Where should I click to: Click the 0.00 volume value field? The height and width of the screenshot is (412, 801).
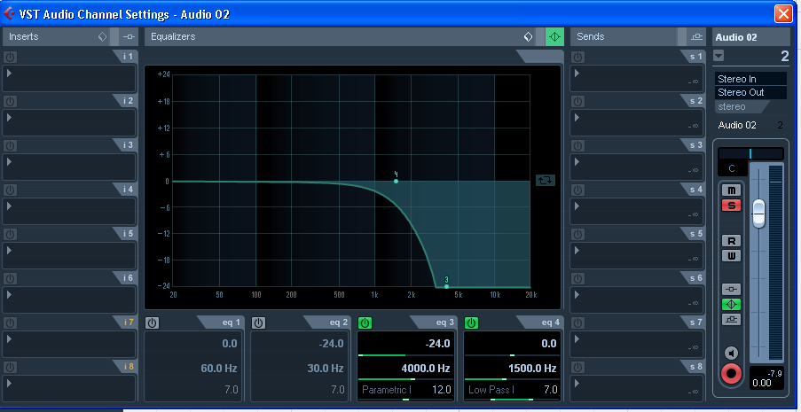point(762,384)
